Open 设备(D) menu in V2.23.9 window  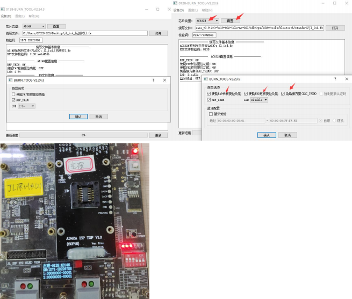pyautogui.click(x=178, y=10)
